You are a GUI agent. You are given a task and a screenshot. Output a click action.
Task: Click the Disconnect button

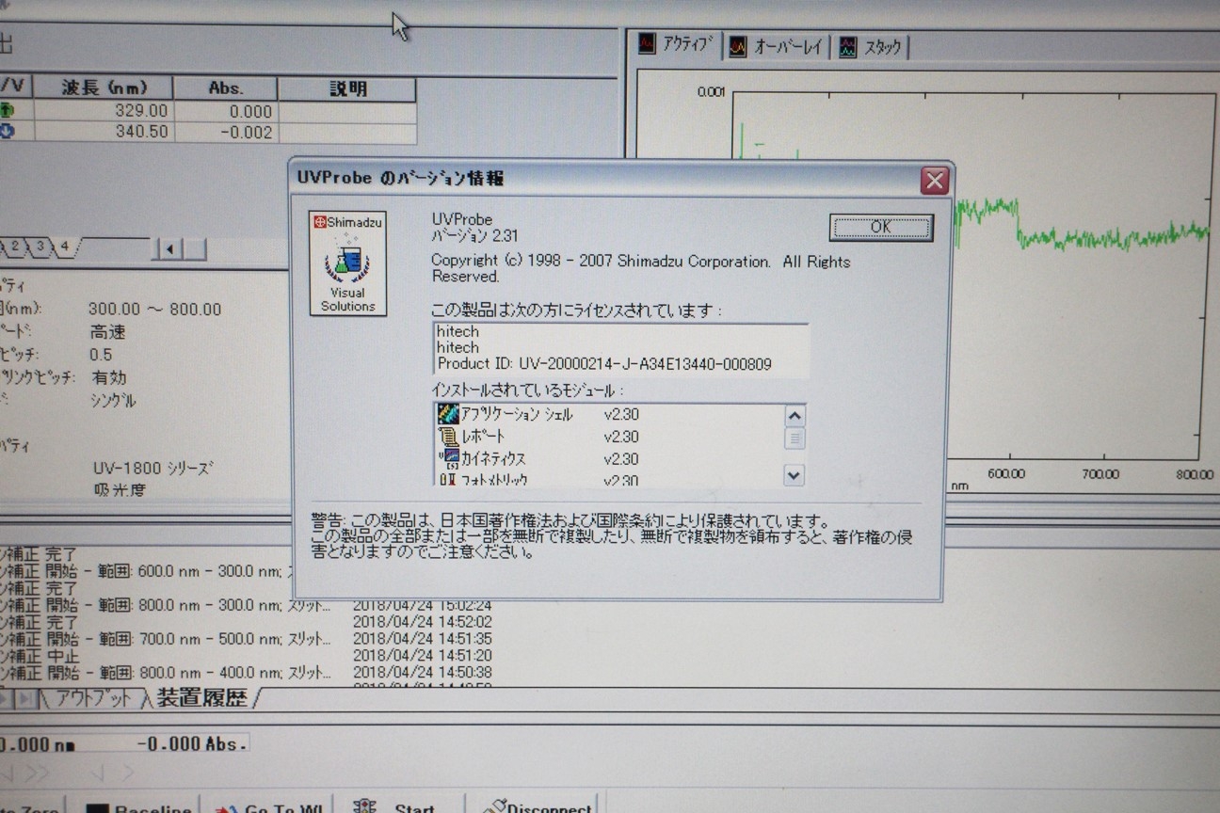coord(537,805)
